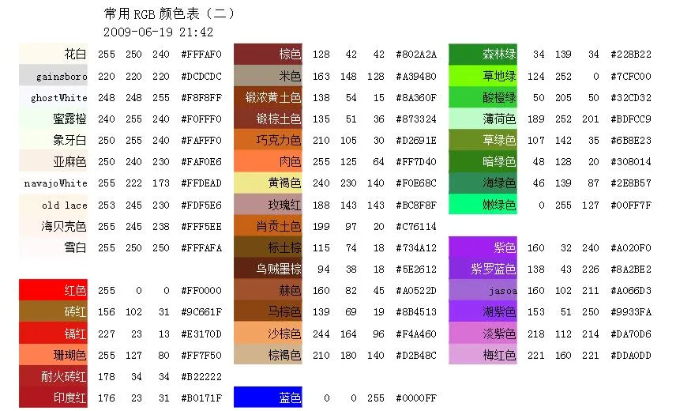Select hex value #DDA0DD
The width and height of the screenshot is (676, 411).
click(631, 356)
